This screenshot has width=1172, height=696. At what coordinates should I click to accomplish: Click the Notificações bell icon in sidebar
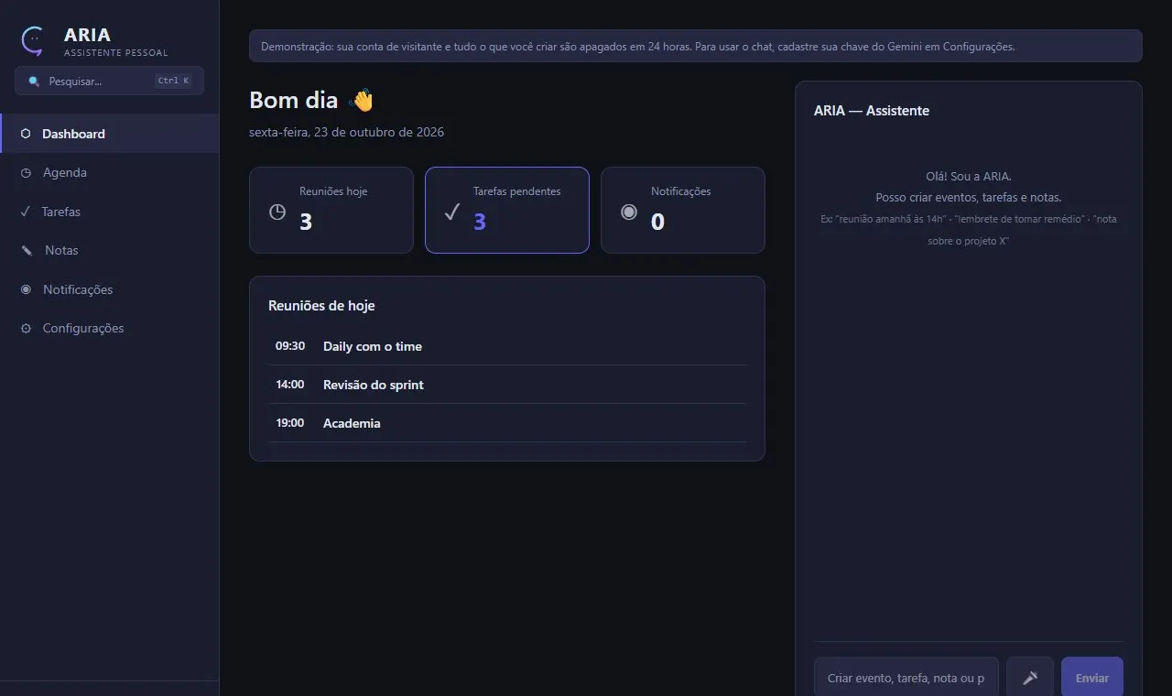tap(26, 289)
